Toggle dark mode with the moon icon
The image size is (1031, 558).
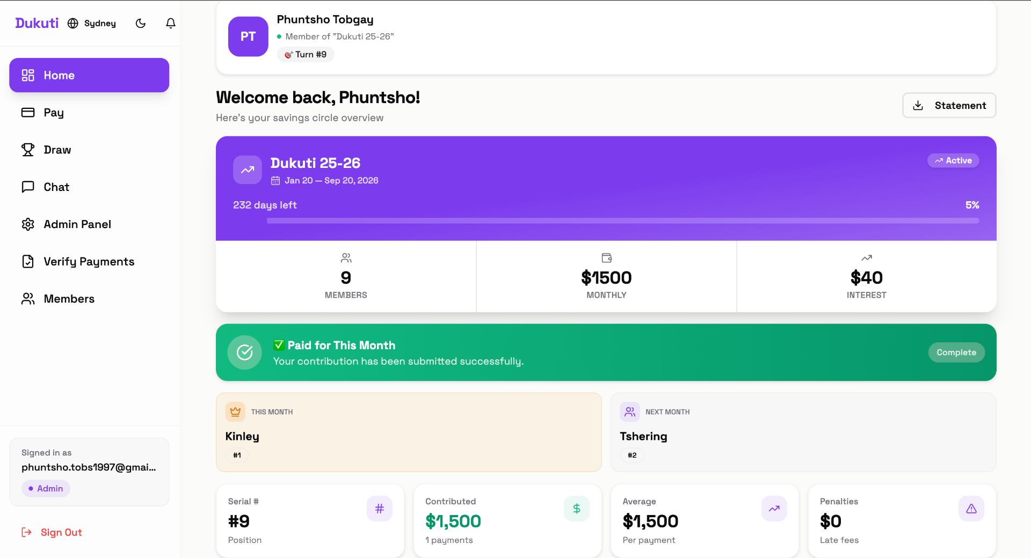(x=141, y=23)
